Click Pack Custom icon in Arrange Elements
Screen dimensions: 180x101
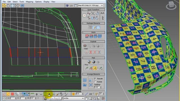pyautogui.click(x=85, y=80)
